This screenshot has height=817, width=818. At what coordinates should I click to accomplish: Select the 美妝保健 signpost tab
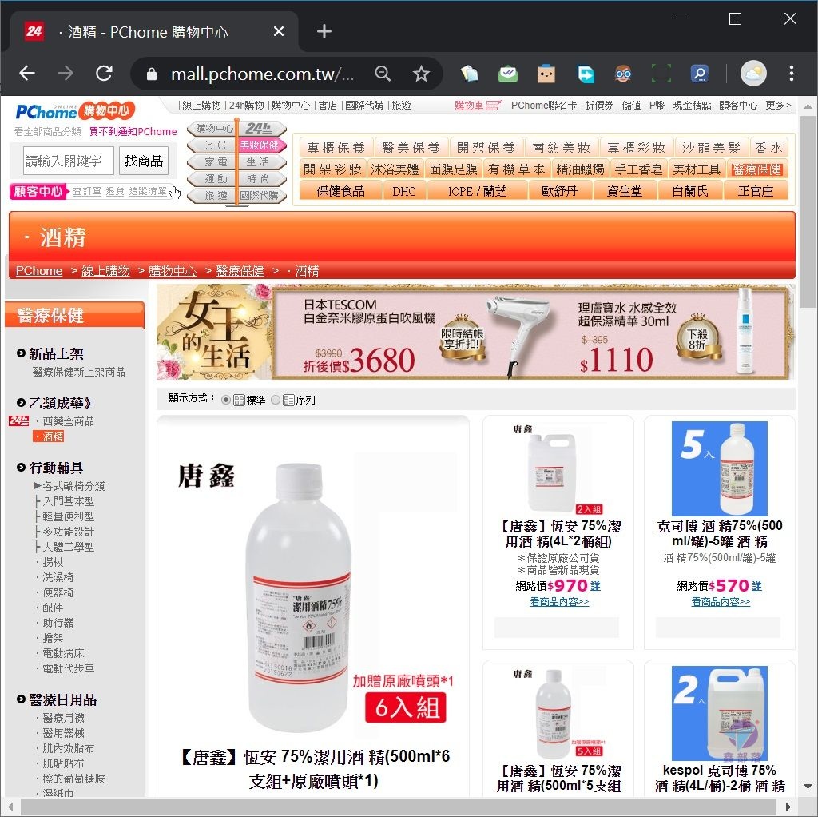pos(260,145)
